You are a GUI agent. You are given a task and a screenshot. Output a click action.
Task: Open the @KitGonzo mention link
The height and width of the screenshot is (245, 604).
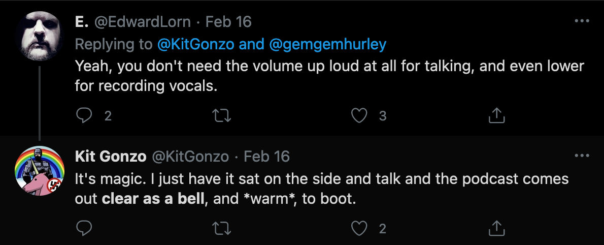pyautogui.click(x=196, y=44)
